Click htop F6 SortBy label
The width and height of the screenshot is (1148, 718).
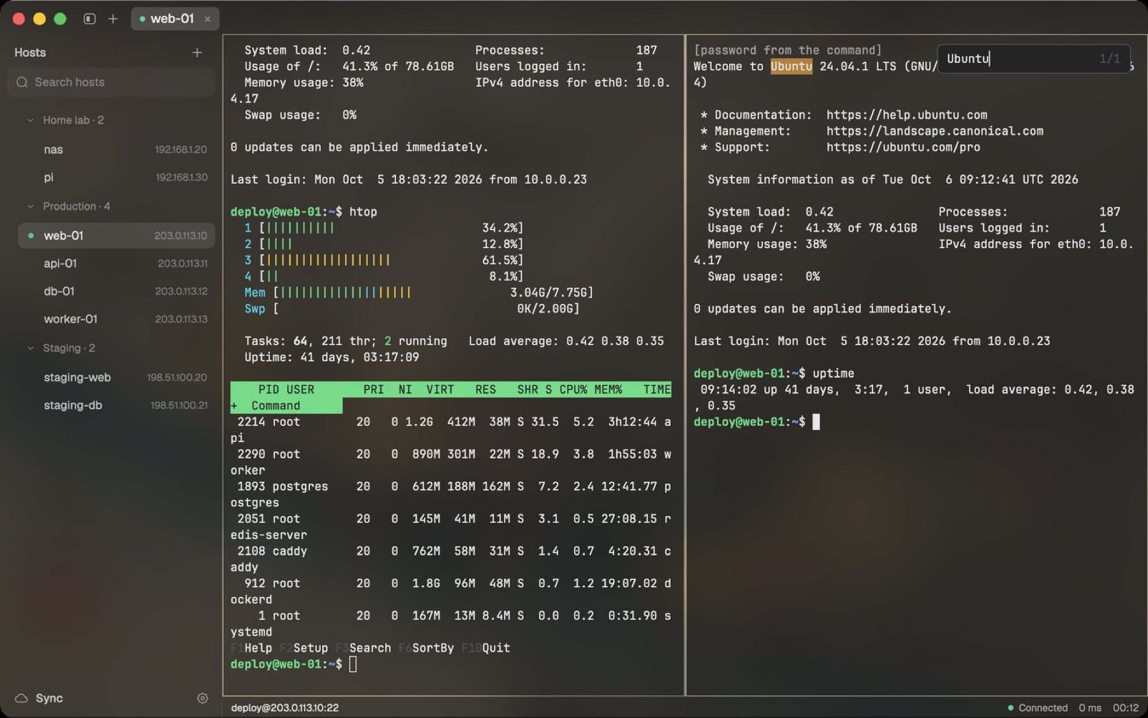click(426, 648)
